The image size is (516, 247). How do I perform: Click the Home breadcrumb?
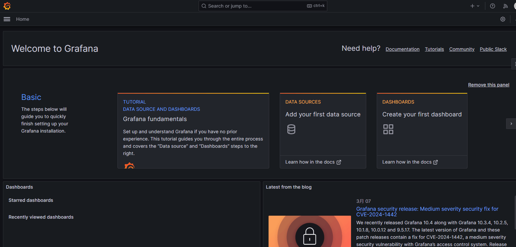(x=23, y=19)
